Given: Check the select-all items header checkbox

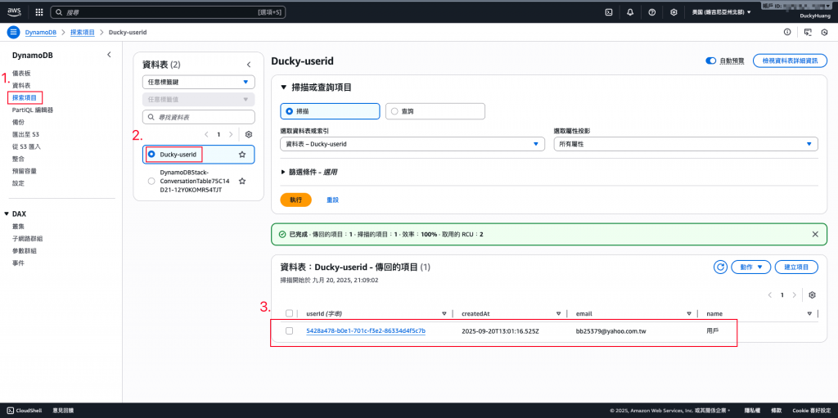Looking at the screenshot, I should tap(289, 313).
